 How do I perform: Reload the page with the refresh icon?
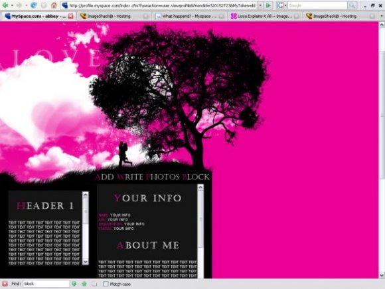(x=33, y=5)
